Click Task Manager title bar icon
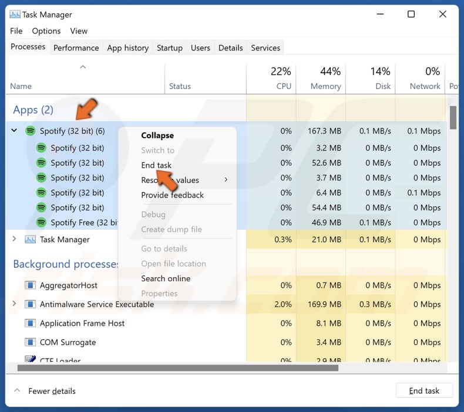 pos(15,14)
